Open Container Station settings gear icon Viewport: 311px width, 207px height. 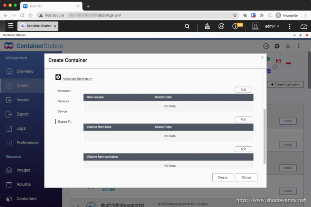tap(277, 46)
